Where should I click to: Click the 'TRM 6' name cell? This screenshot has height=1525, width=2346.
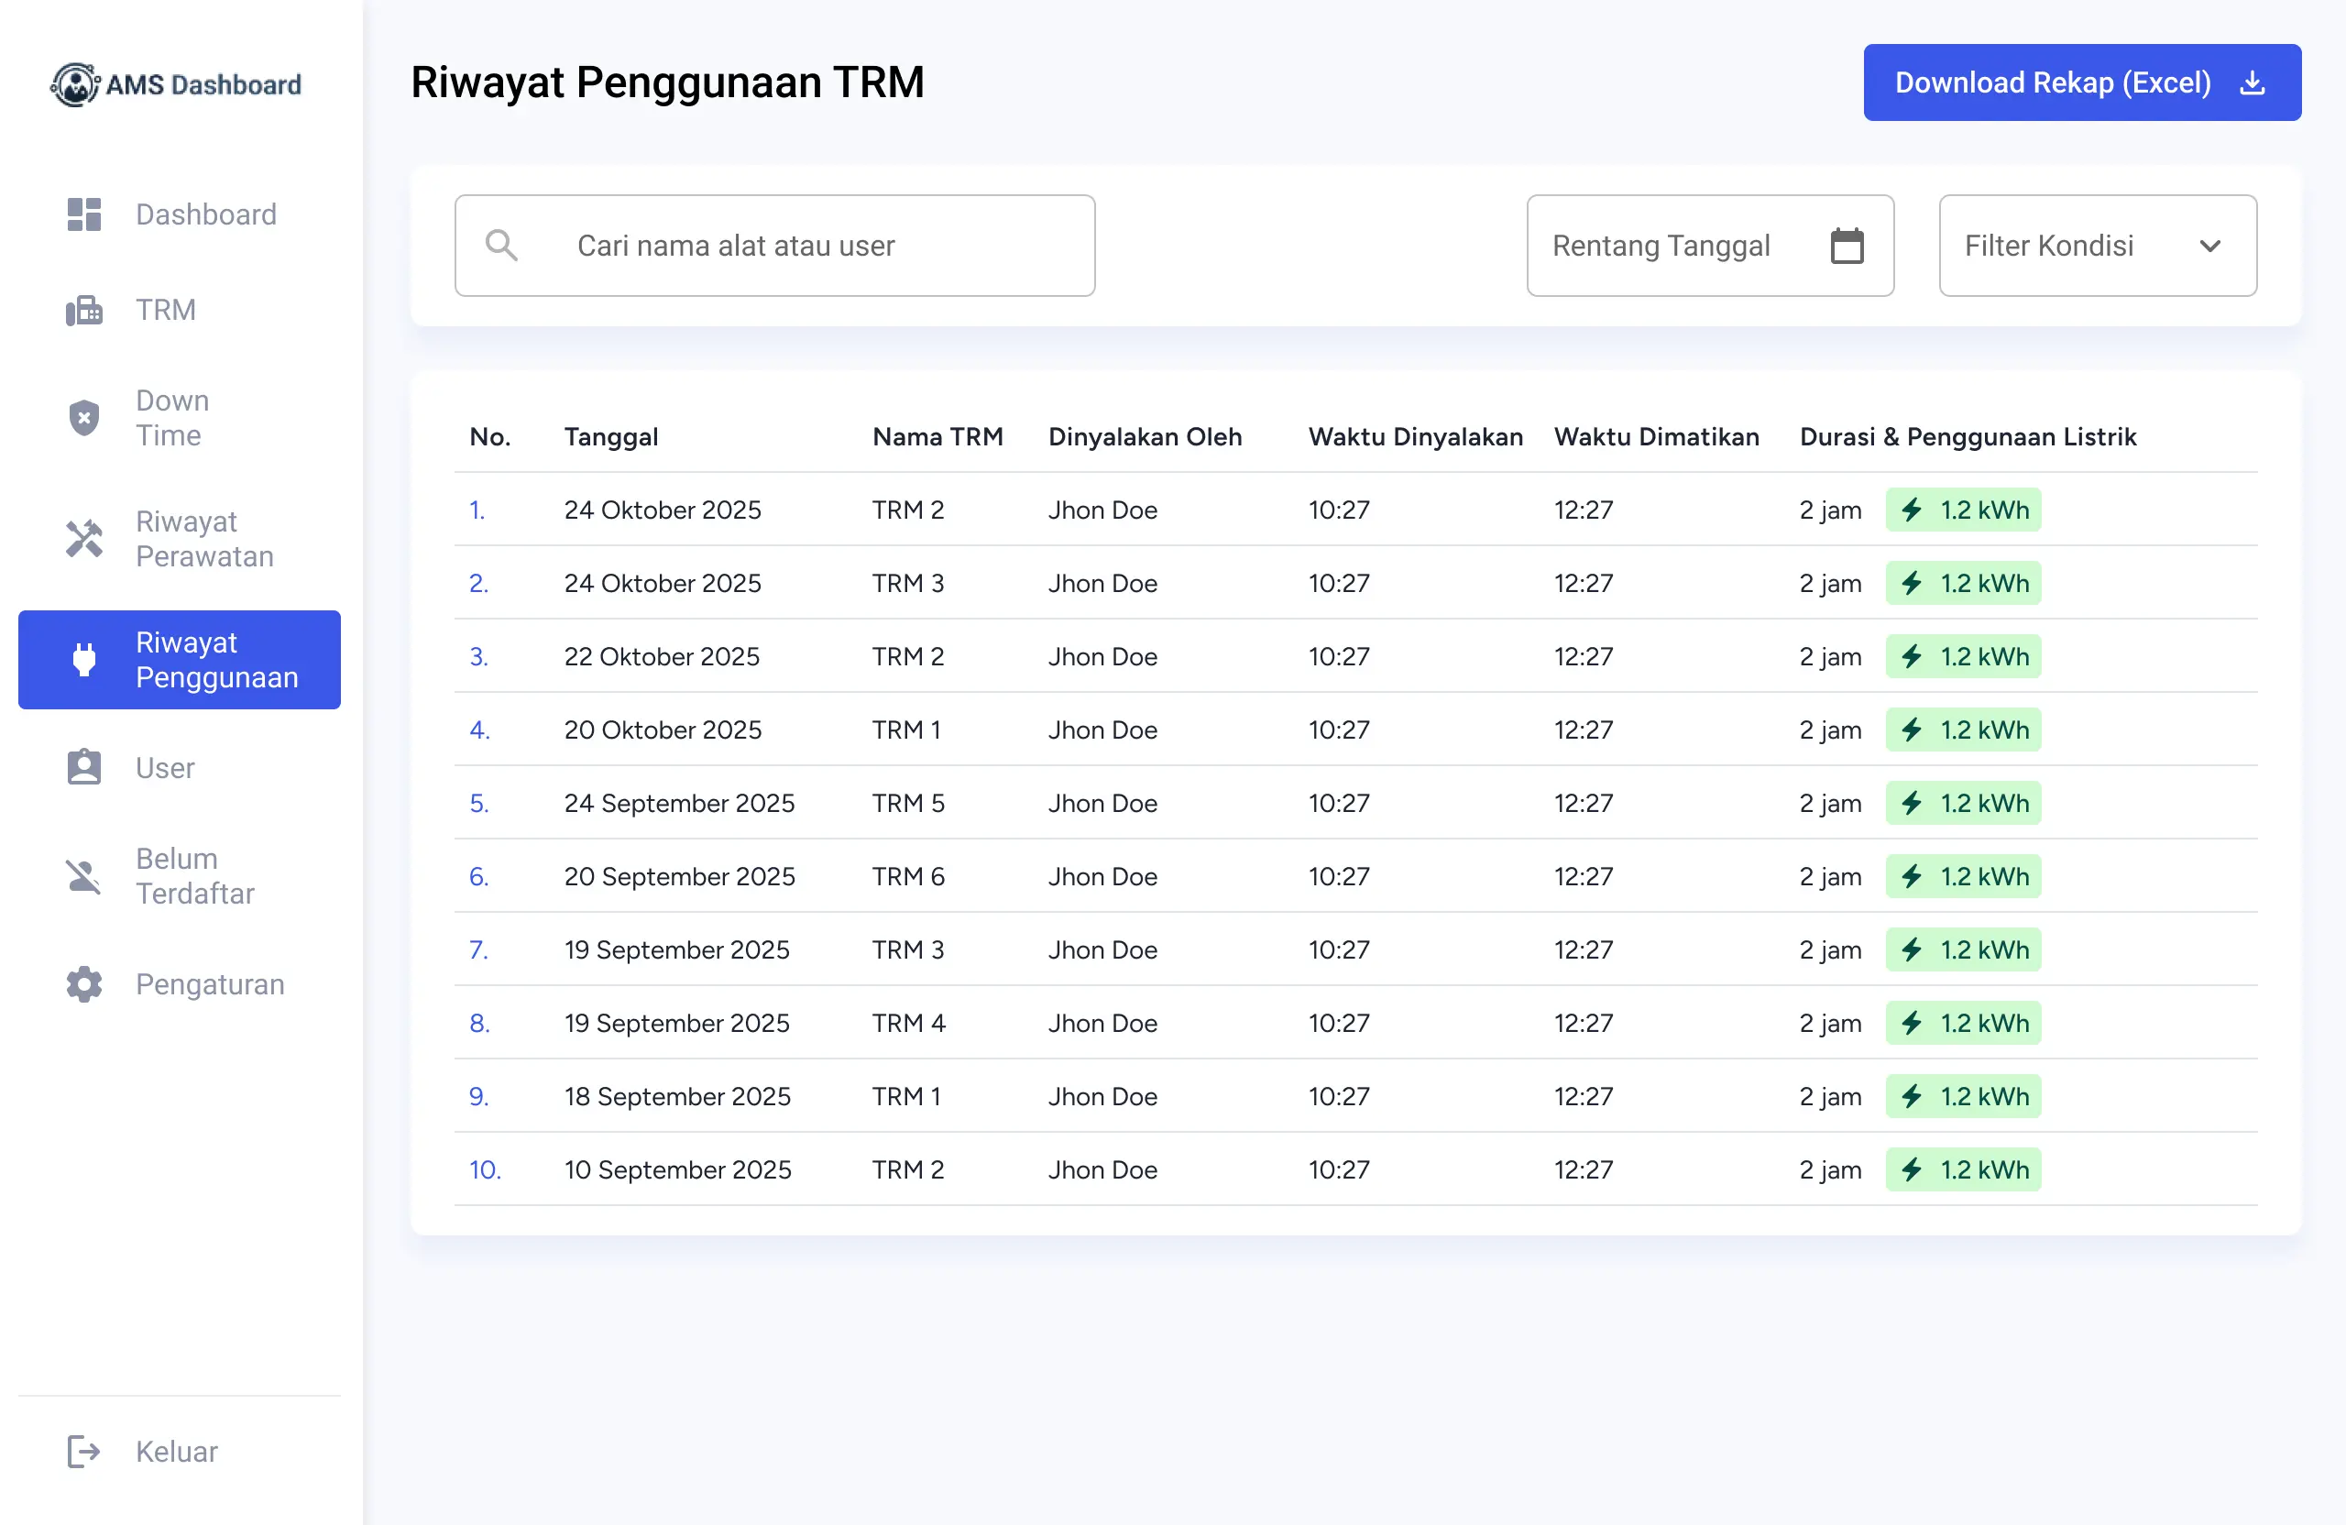tap(908, 876)
